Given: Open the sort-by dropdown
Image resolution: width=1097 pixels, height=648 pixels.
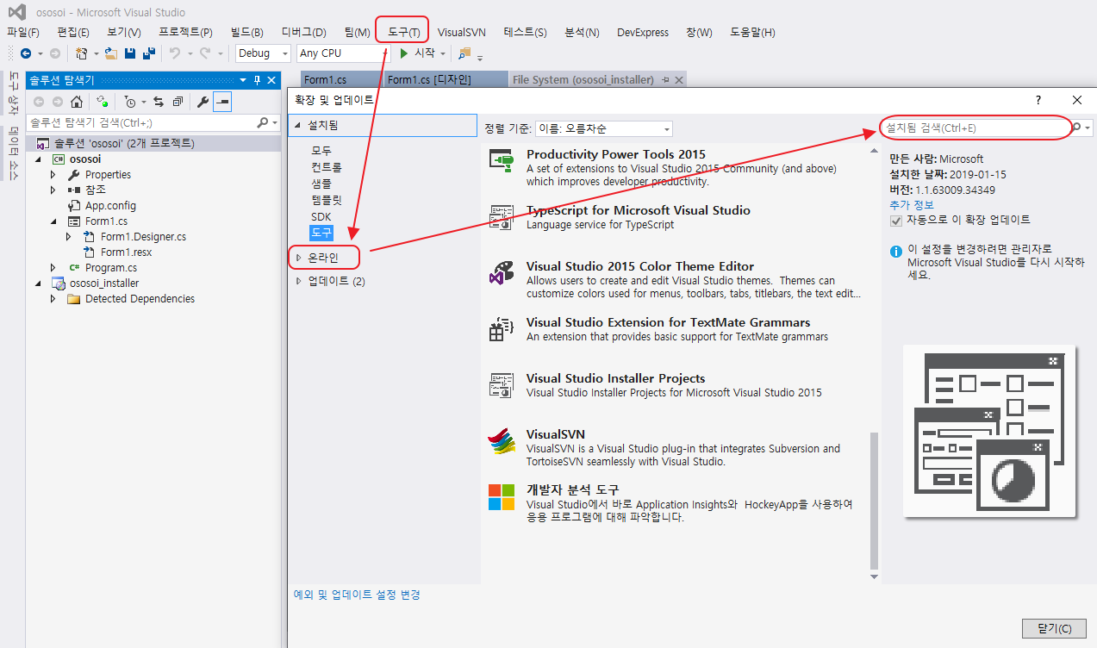Looking at the screenshot, I should click(603, 128).
